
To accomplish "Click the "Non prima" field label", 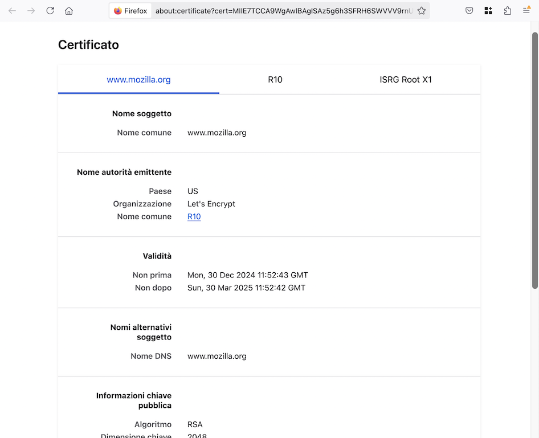I will [152, 275].
